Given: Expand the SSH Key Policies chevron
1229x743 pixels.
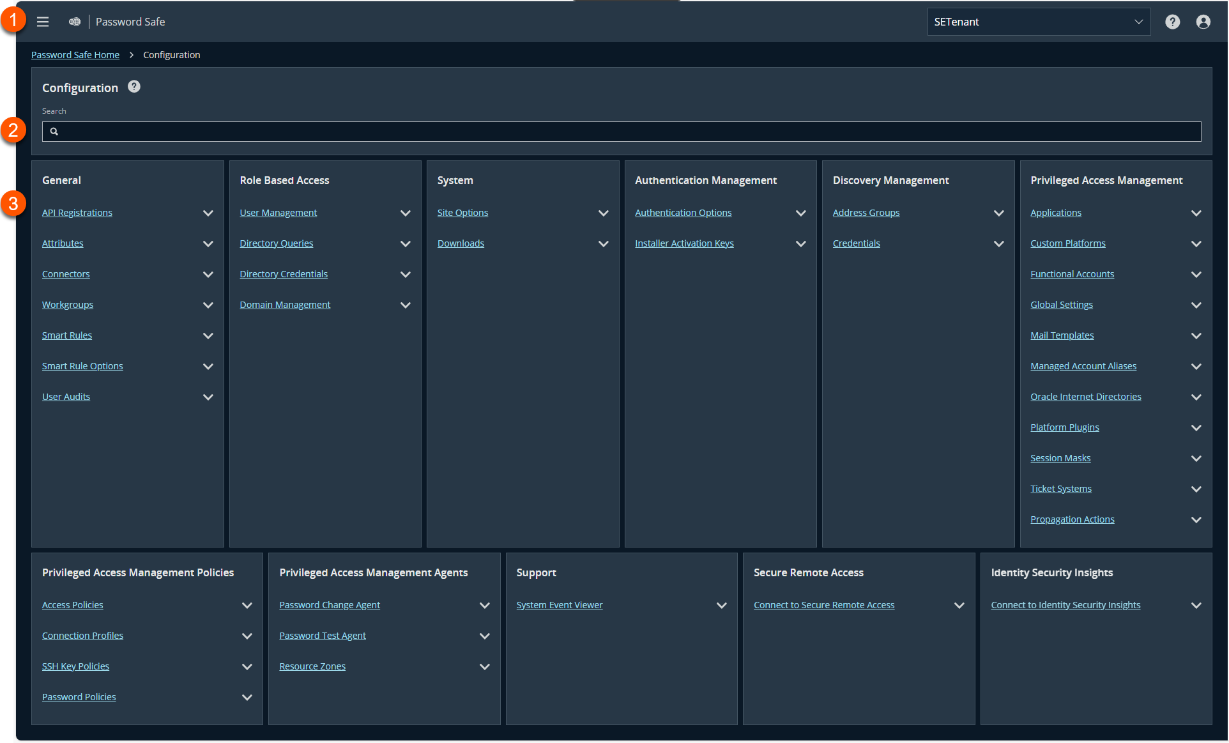Looking at the screenshot, I should (x=247, y=666).
